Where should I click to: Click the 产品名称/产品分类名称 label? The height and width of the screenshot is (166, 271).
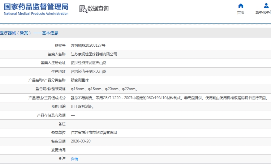pos(47,80)
